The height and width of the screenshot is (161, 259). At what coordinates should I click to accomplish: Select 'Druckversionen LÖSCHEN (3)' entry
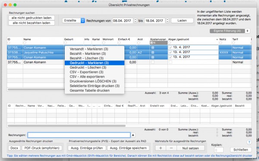(95, 81)
